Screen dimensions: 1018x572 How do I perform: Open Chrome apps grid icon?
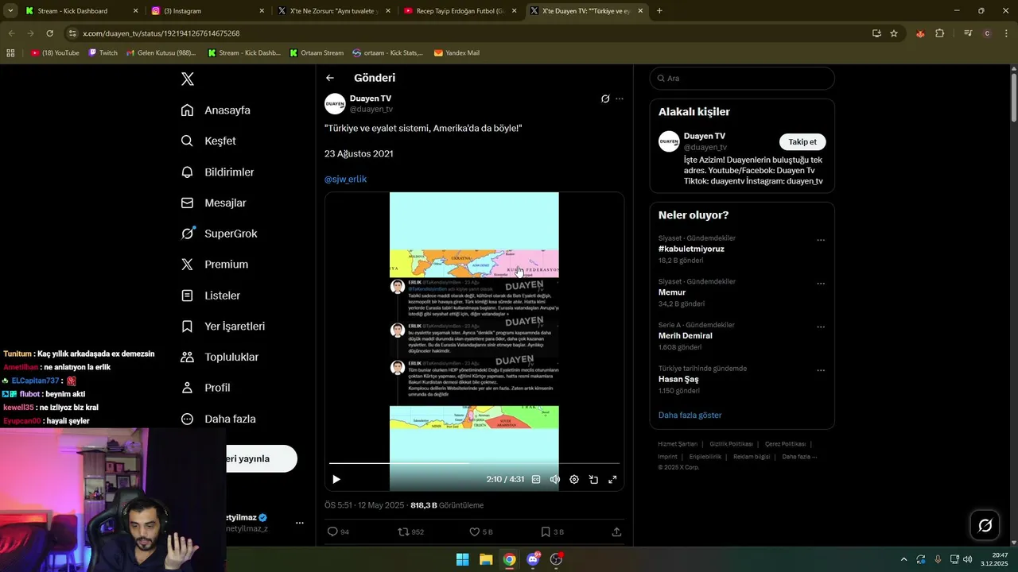tap(10, 52)
